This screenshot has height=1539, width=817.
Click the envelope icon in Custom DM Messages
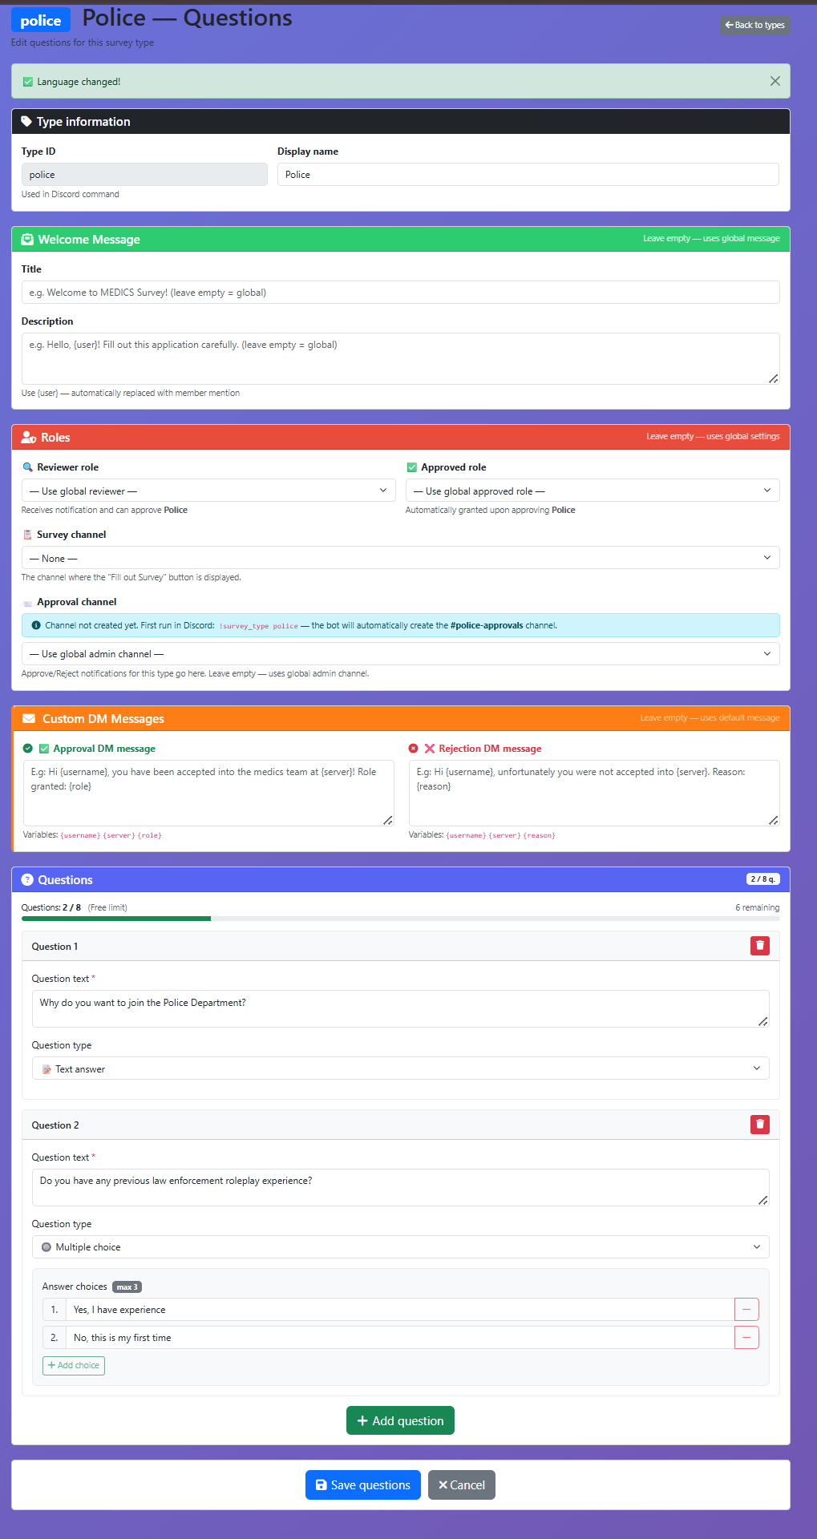coord(29,719)
